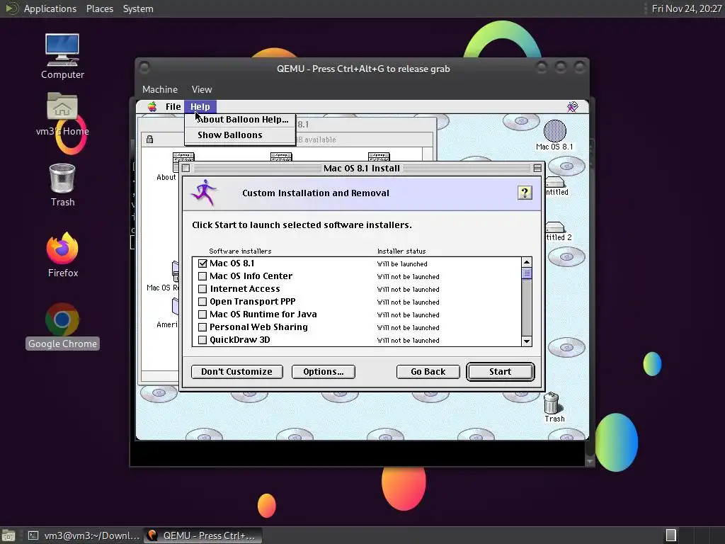Switch to the vm3 terminal taskbar item
Viewport: 725px width, 544px height.
tap(84, 535)
